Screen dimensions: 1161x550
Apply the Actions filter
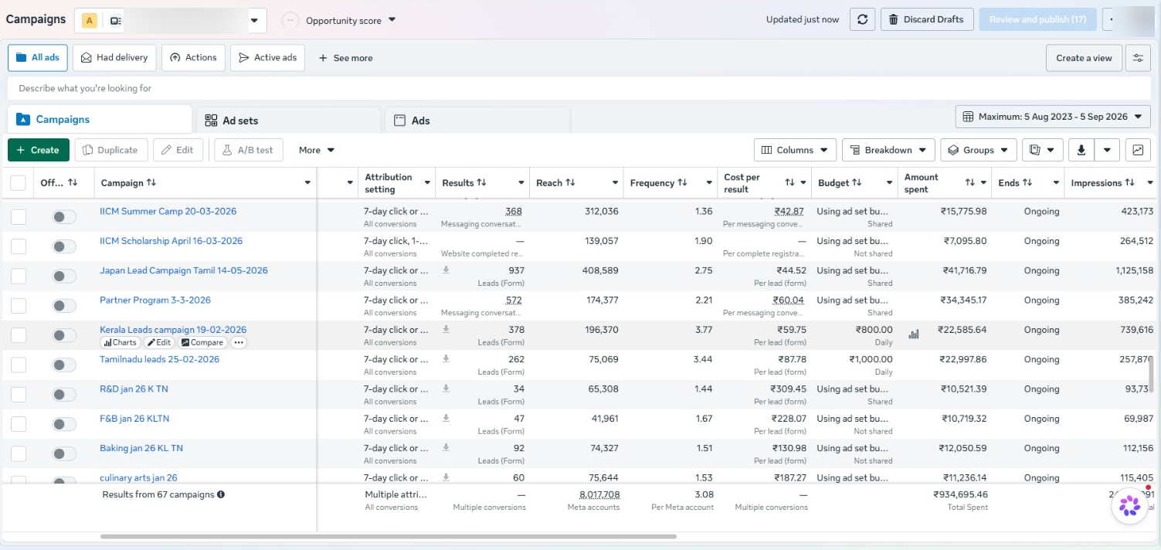tap(193, 58)
